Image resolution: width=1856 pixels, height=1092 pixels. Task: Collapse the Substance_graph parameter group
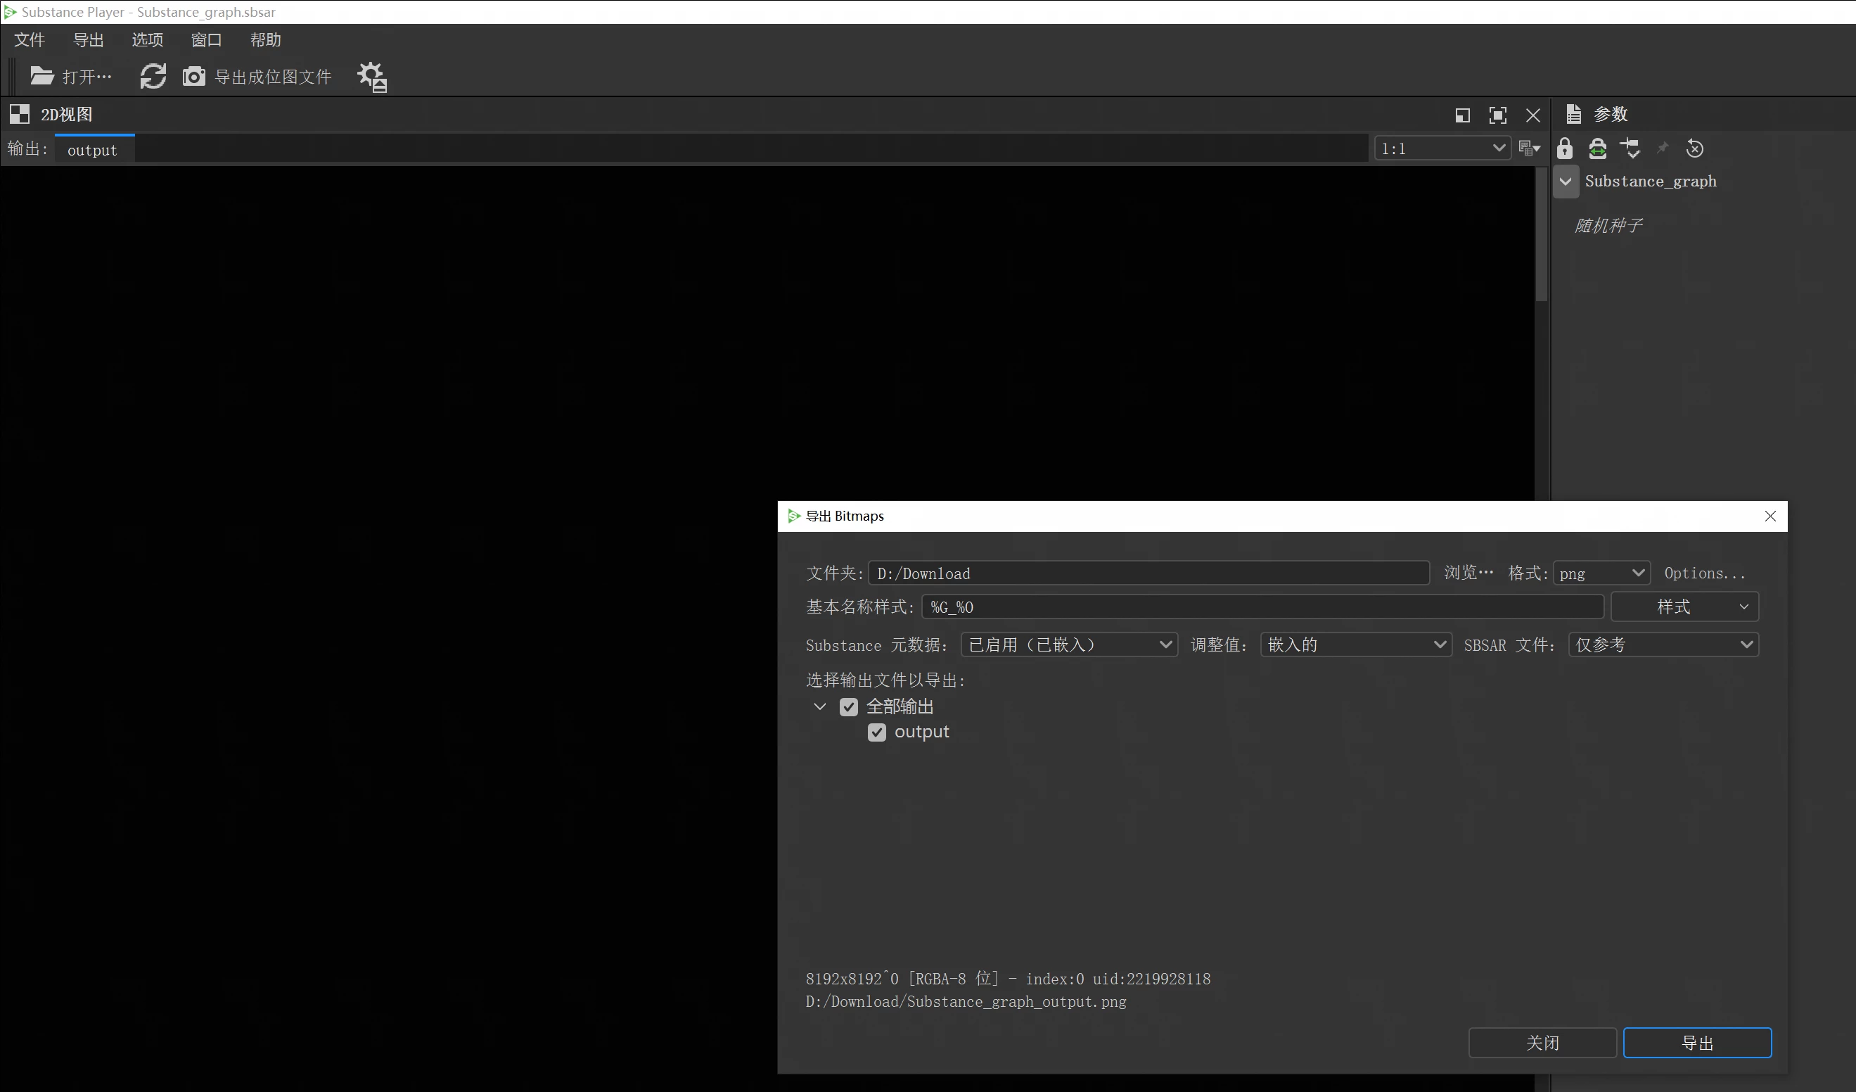click(1566, 182)
